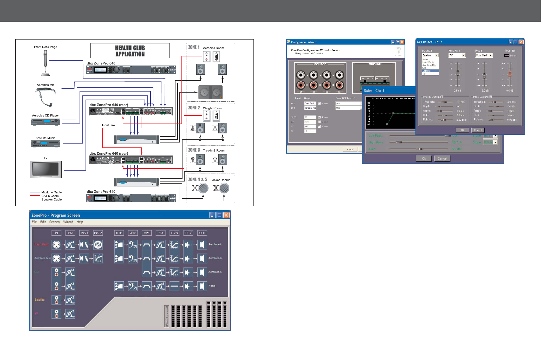This screenshot has width=541, height=350.
Task: Open the Aerobics-R router block
Action: (119, 258)
